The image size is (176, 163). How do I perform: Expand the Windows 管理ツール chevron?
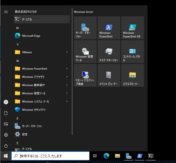pyautogui.click(x=67, y=93)
